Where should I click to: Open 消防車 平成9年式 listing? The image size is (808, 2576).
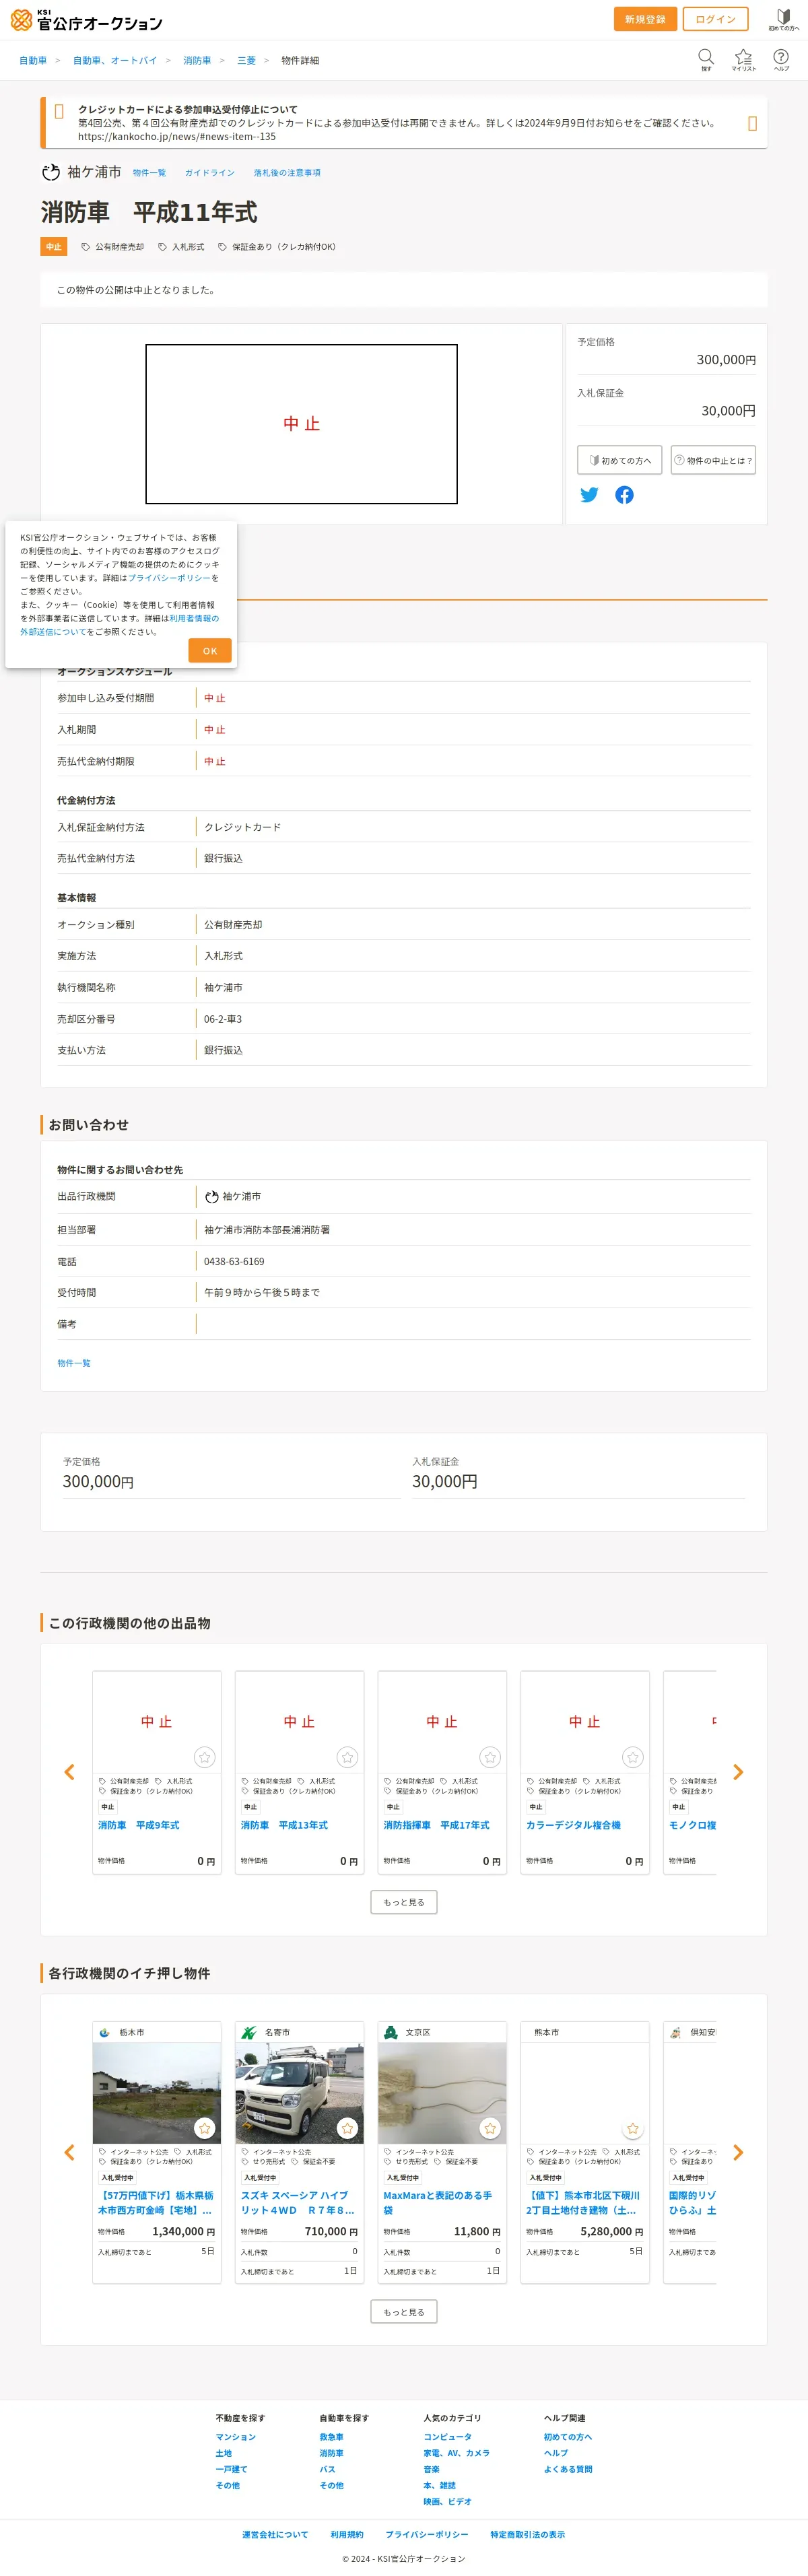139,1825
